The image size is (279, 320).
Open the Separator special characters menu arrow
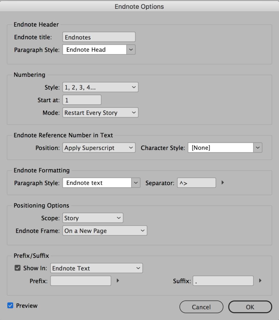(222, 182)
